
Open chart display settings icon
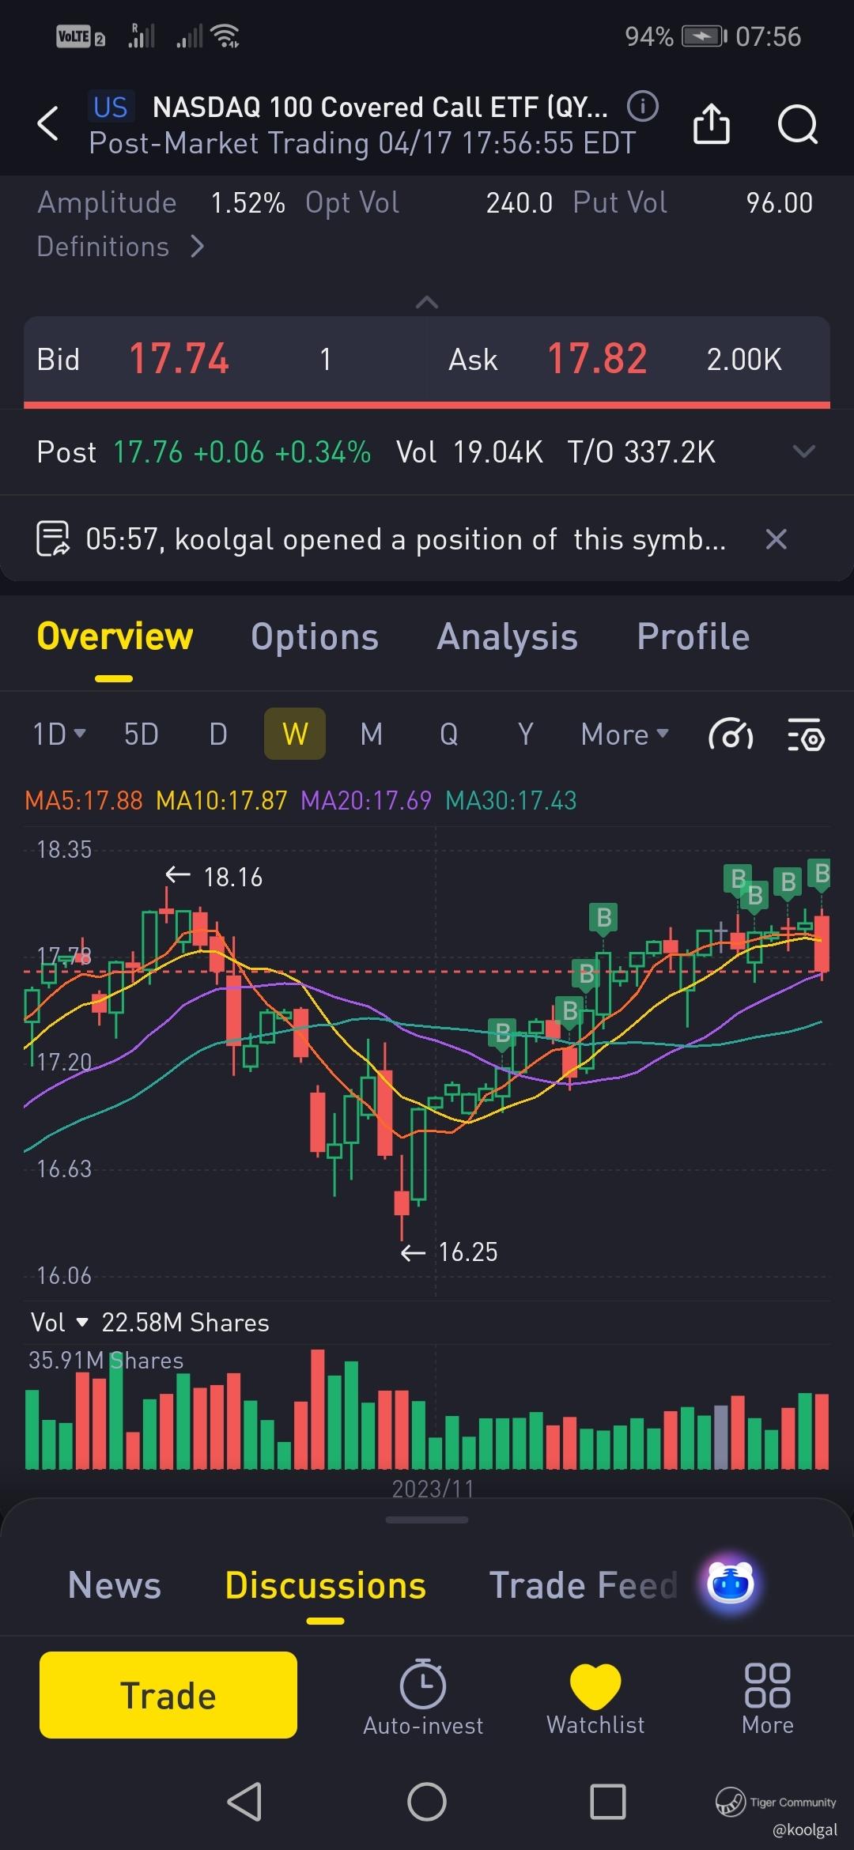(x=806, y=735)
